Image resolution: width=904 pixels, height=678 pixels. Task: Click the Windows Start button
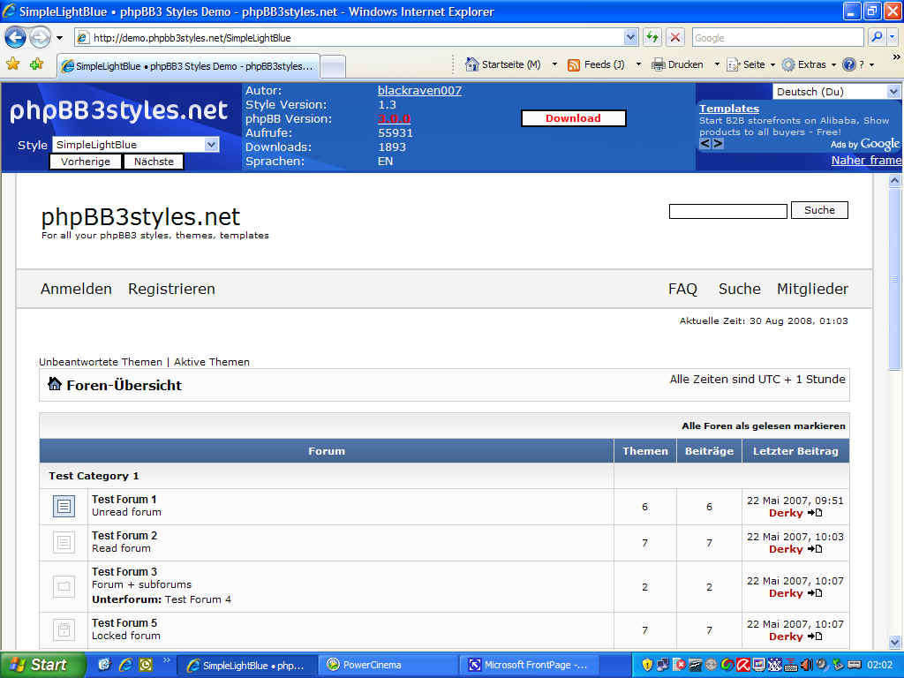point(42,665)
